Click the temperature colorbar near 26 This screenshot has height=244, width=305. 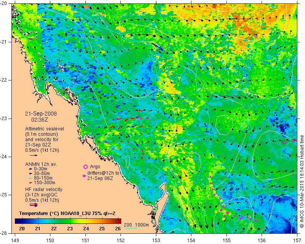coord(118,221)
